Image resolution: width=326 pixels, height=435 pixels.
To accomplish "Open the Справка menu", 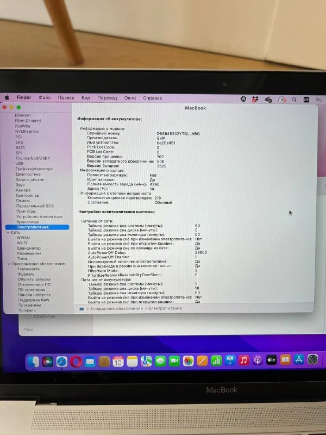I will tap(153, 98).
